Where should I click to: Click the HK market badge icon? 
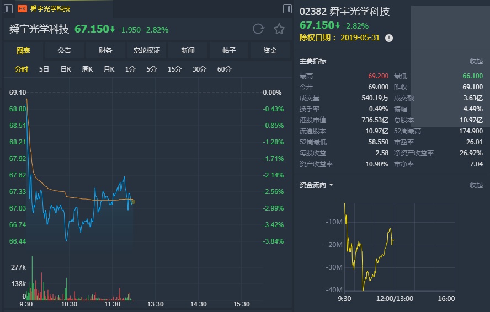coord(22,8)
